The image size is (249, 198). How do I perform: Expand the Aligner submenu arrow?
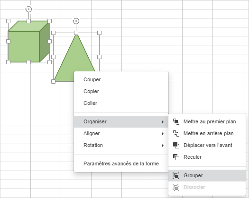coord(163,134)
